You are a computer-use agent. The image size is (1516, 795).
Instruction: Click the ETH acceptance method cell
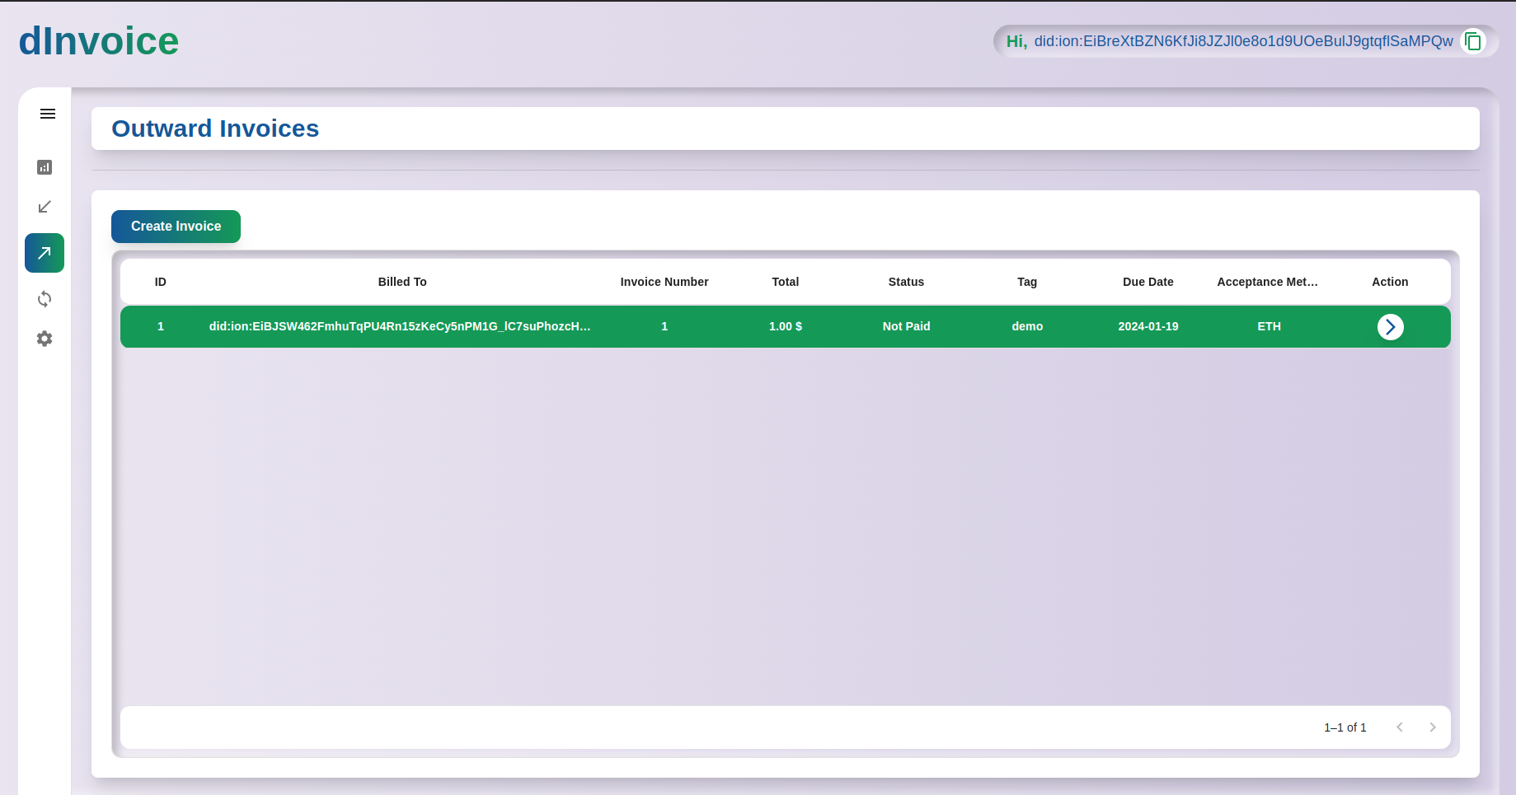[x=1270, y=326]
